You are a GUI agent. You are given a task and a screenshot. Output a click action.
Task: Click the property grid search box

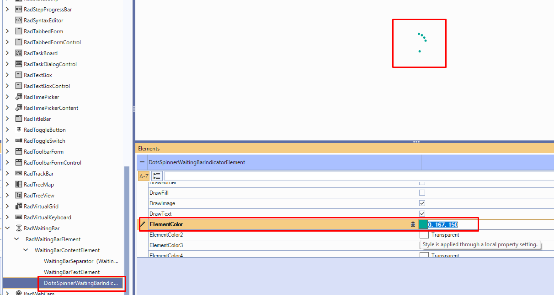(359, 176)
